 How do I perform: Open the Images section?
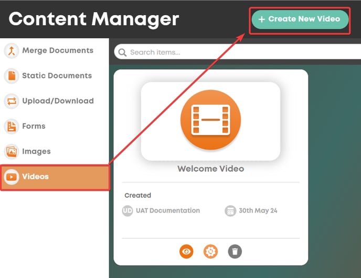point(55,151)
